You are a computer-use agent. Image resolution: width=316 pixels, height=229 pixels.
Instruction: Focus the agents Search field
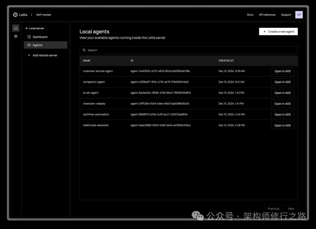click(189, 50)
